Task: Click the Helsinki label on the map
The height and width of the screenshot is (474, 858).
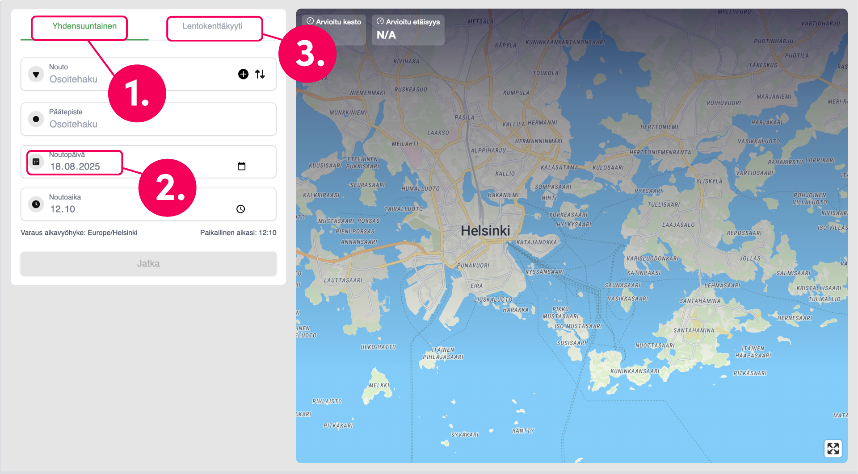Action: click(485, 231)
